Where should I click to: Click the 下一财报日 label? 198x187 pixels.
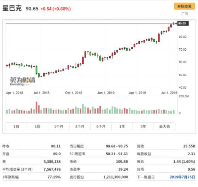(146, 177)
